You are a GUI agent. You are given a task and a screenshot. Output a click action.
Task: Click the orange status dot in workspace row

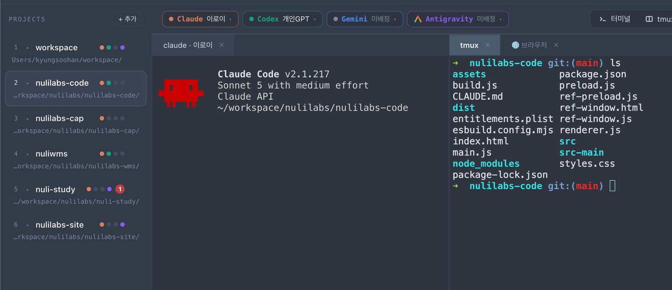(102, 47)
